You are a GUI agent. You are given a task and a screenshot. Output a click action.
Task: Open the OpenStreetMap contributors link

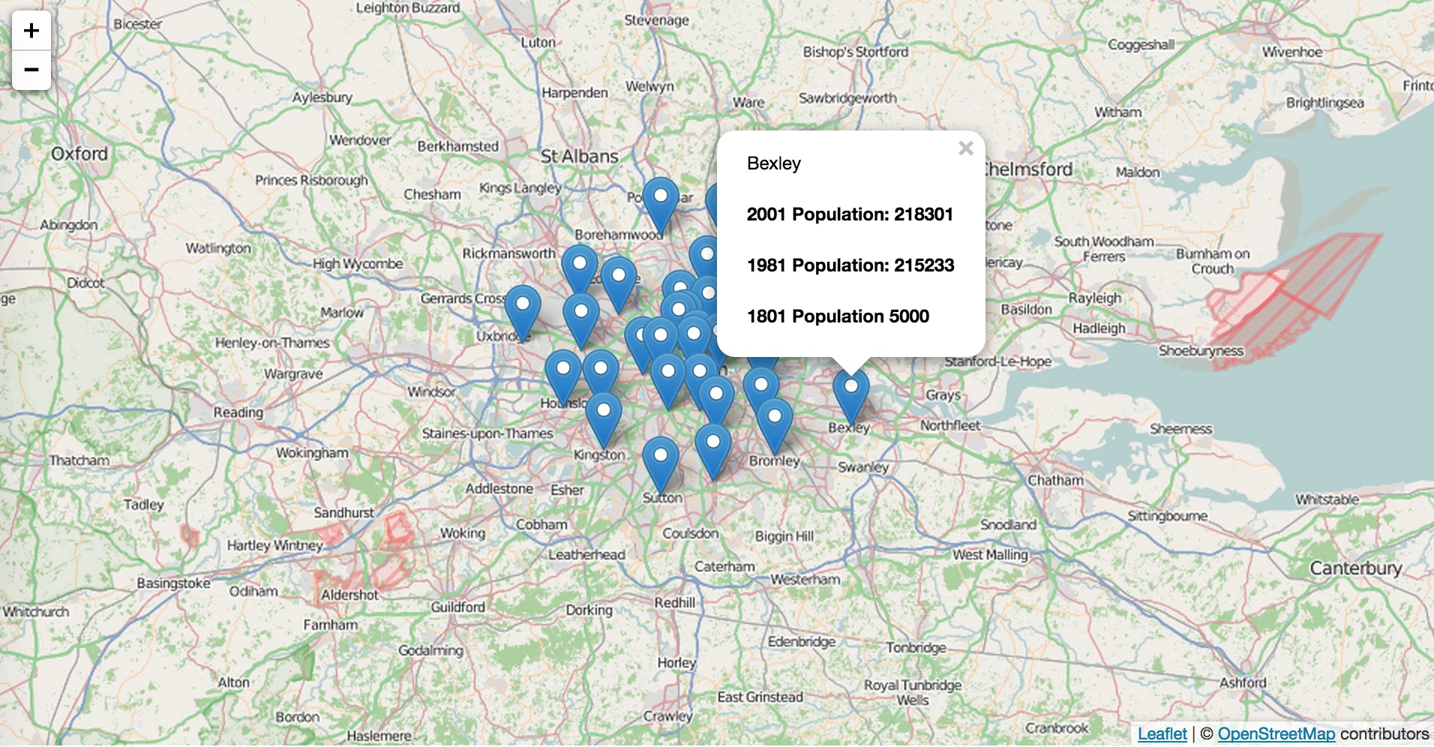(1276, 733)
